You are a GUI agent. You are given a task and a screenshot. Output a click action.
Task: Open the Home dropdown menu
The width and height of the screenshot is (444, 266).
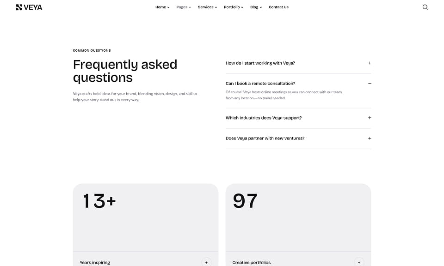[x=162, y=7]
